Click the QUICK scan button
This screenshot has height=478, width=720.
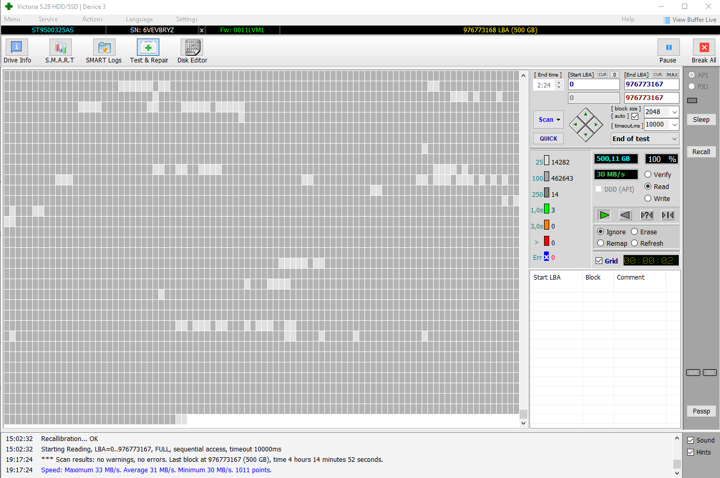point(548,139)
